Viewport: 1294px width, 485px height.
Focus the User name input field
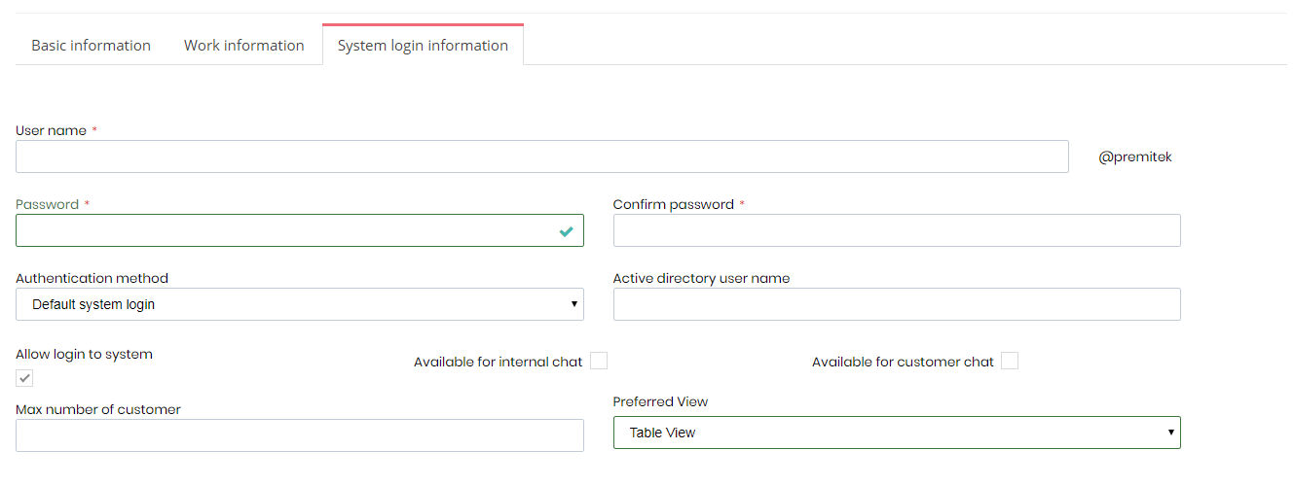coord(542,156)
